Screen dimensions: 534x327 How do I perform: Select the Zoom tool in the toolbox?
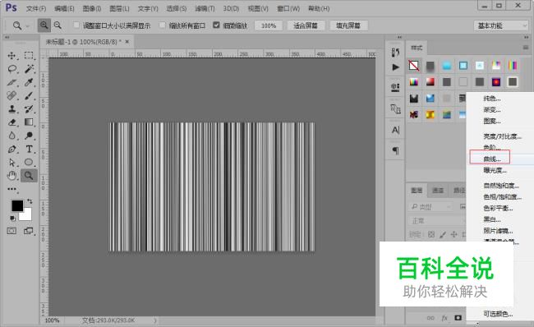[x=29, y=176]
